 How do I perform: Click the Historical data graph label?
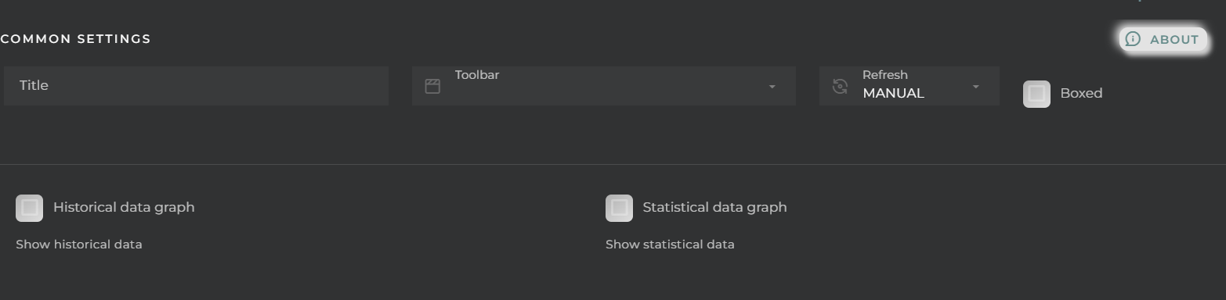[124, 207]
